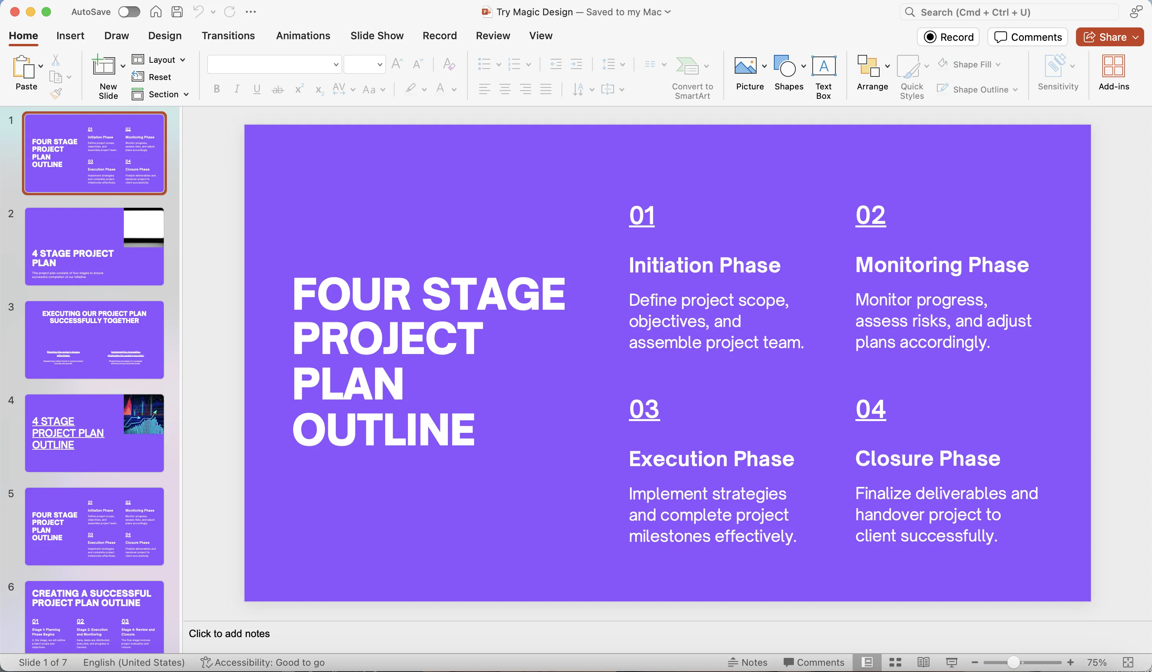This screenshot has width=1152, height=672.
Task: Click the Save icon in title bar
Action: pyautogui.click(x=178, y=12)
